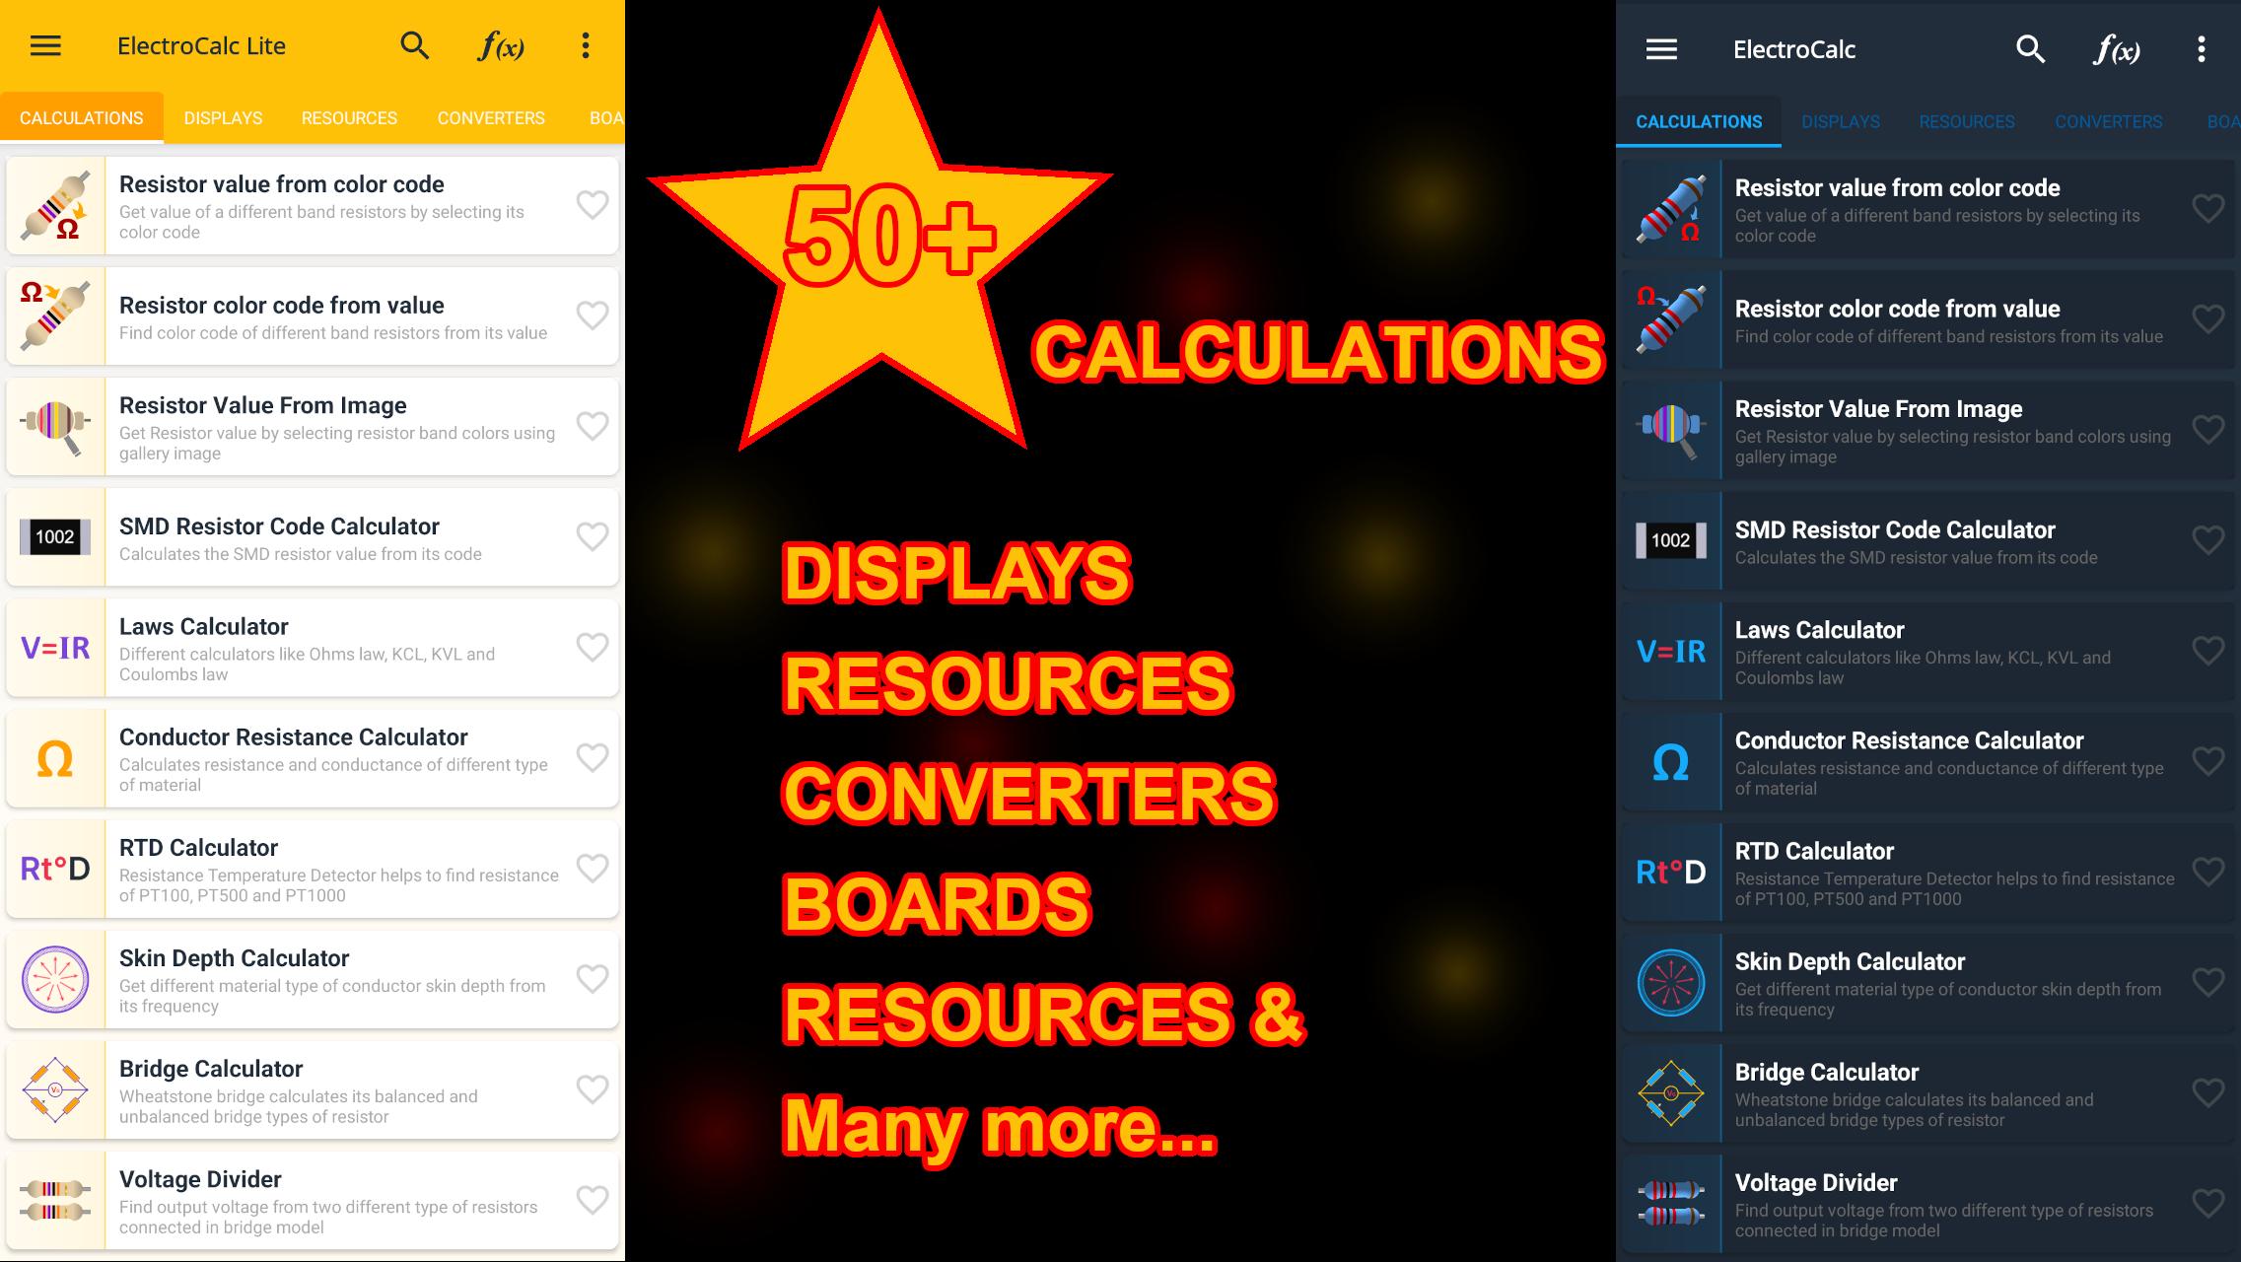2241x1262 pixels.
Task: Switch to DISPLAYS tab in dark ElectroCalc
Action: [x=1841, y=122]
